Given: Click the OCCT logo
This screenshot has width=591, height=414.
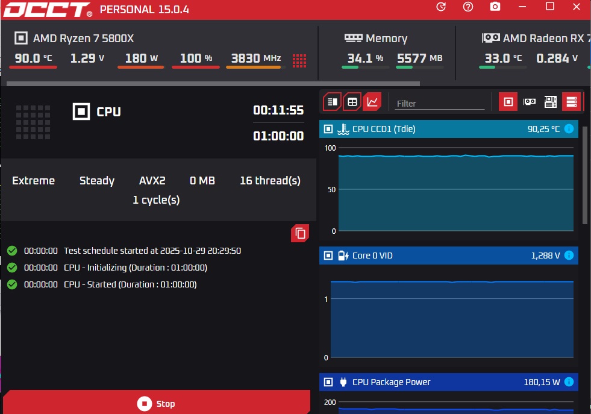Looking at the screenshot, I should (x=48, y=10).
